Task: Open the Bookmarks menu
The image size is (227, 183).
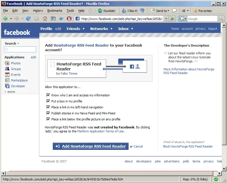Action: point(55,11)
